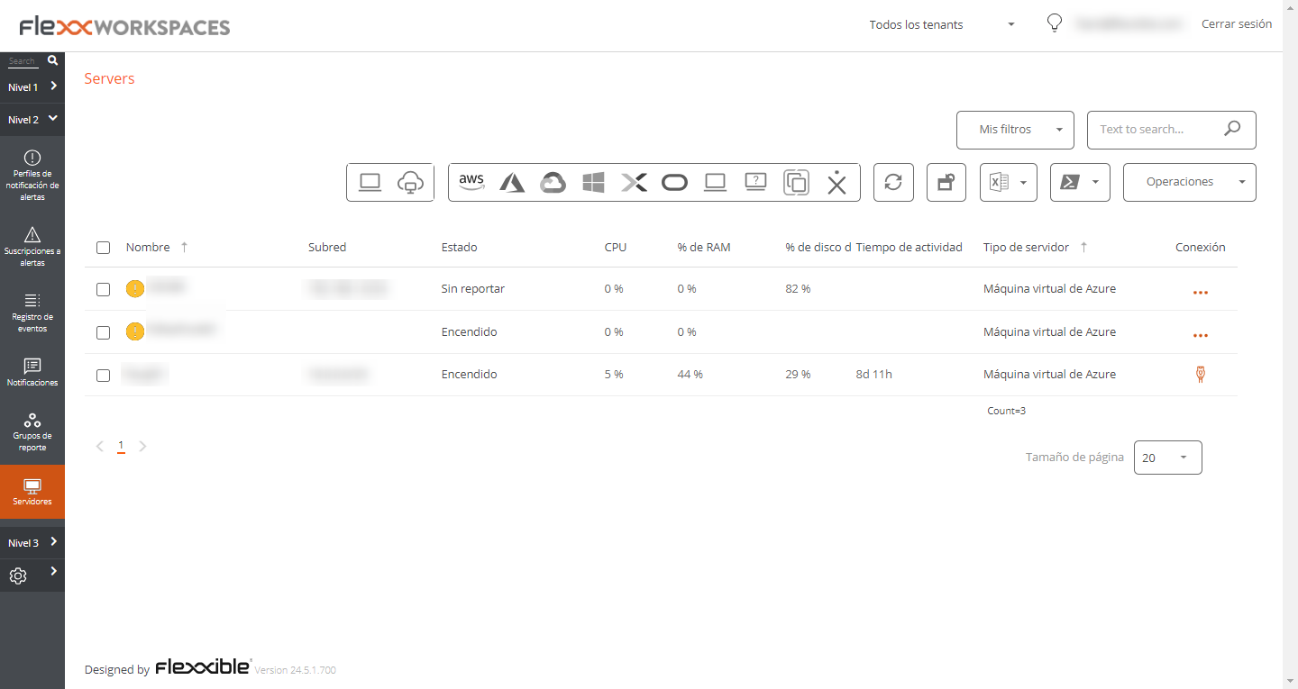The height and width of the screenshot is (689, 1298).
Task: Select the Sin reportar server row checkbox
Action: 104,289
